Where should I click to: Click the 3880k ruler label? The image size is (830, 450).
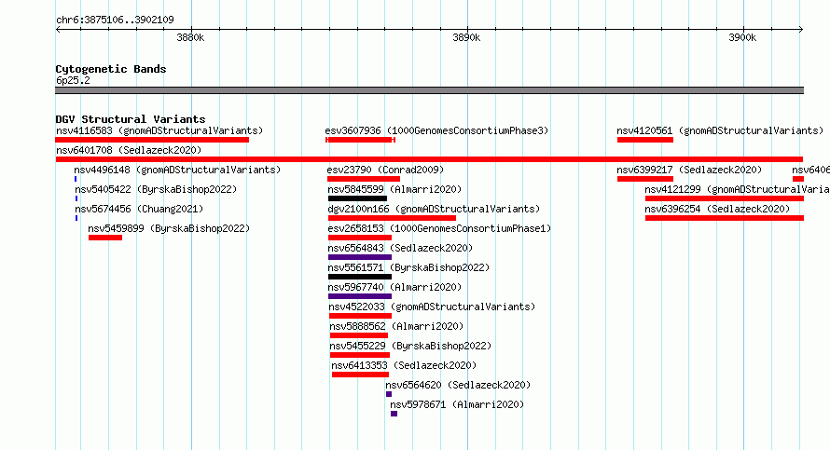pos(190,37)
